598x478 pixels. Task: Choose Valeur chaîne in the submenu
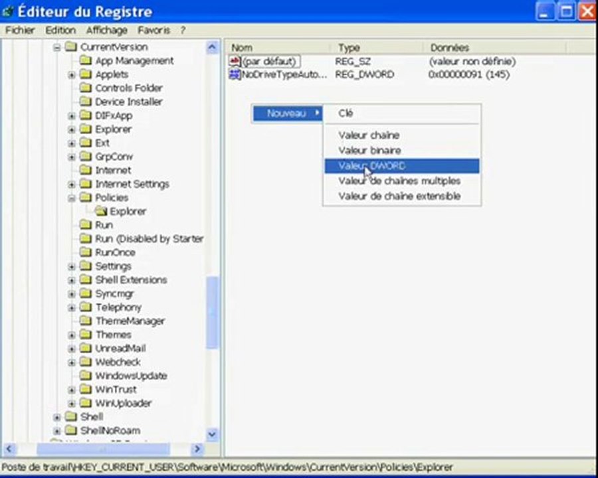[402, 135]
